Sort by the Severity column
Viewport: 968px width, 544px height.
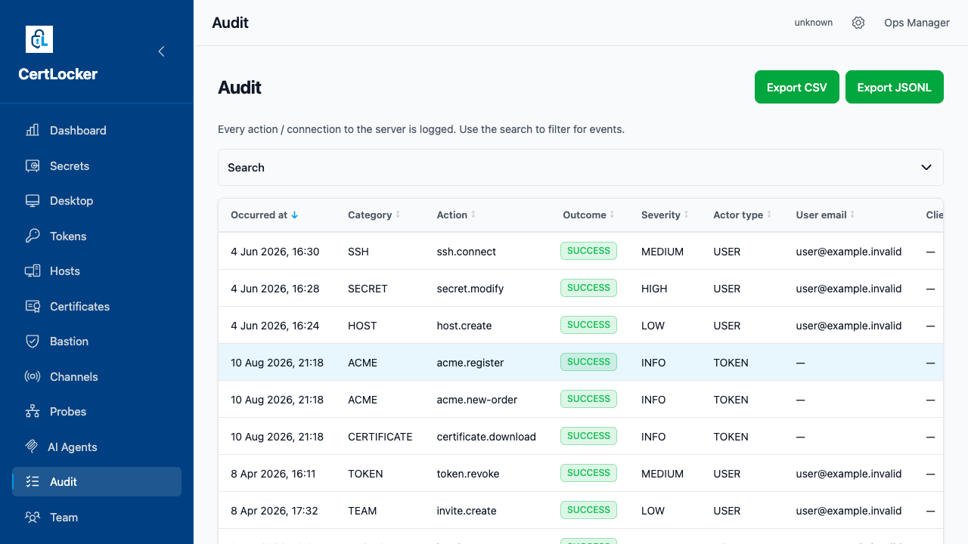click(x=665, y=215)
